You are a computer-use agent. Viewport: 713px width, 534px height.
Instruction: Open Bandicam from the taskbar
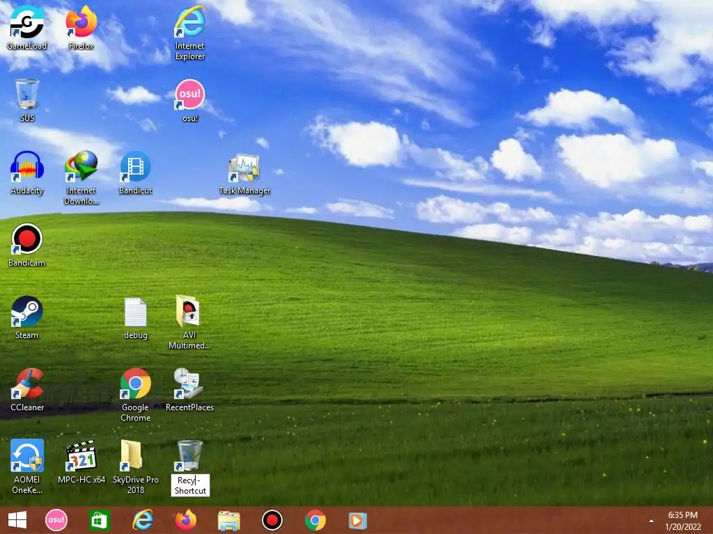pos(272,520)
